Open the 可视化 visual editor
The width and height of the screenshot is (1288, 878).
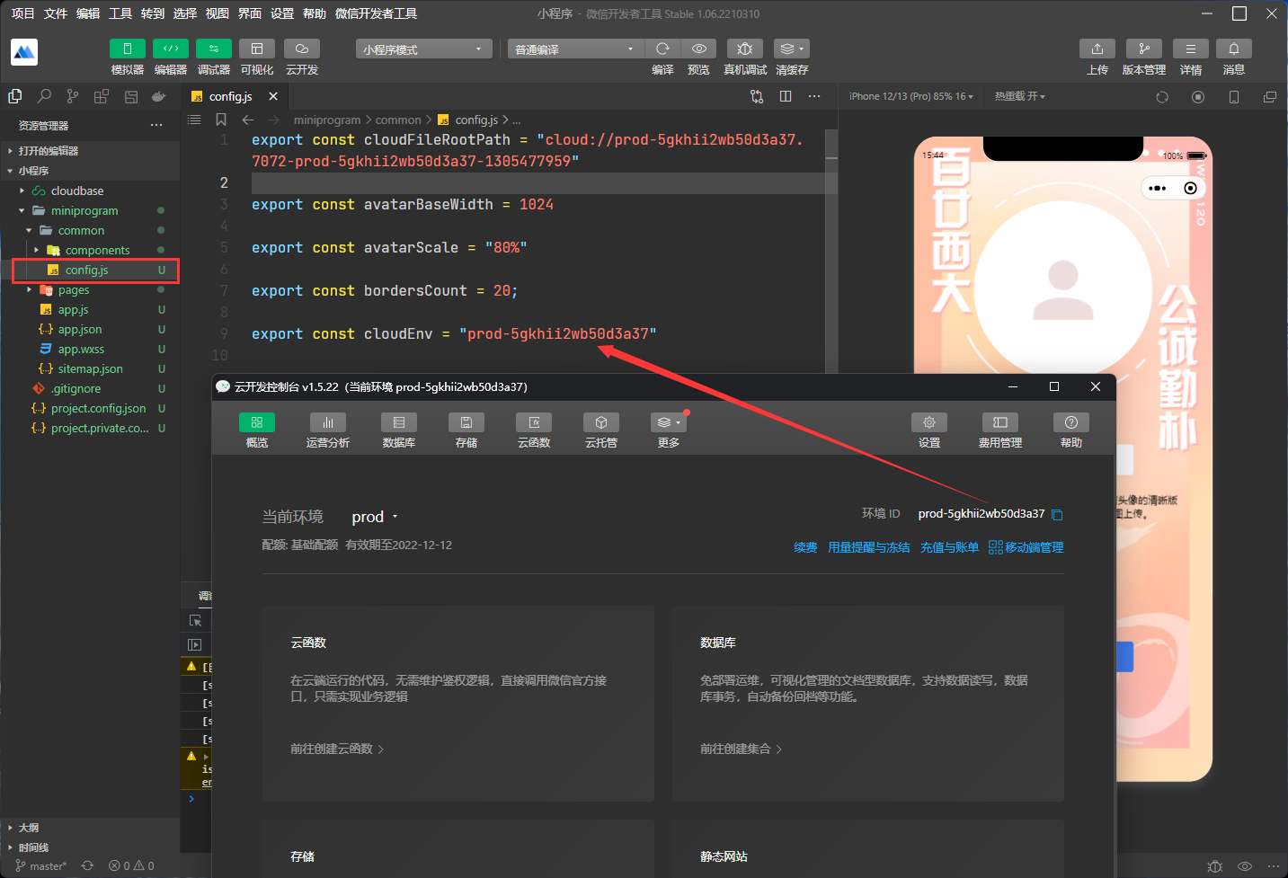(257, 49)
